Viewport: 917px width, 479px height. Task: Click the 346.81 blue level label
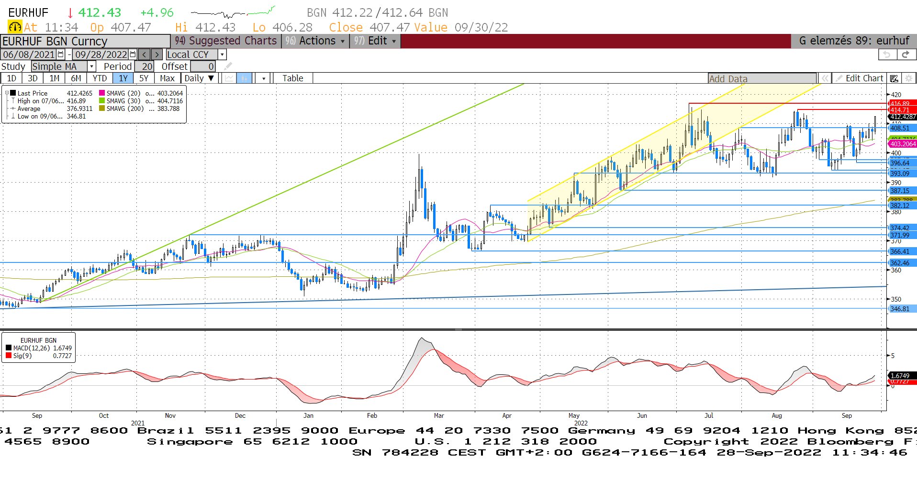pyautogui.click(x=903, y=309)
